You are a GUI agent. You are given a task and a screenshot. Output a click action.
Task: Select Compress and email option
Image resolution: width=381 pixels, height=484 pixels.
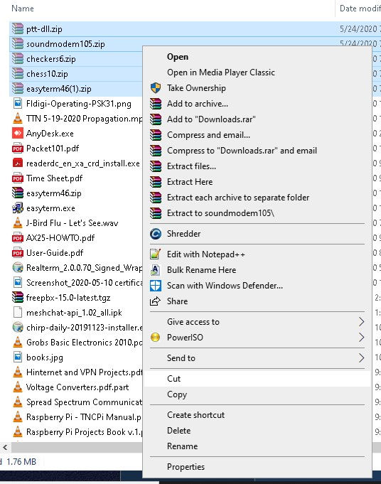click(257, 135)
